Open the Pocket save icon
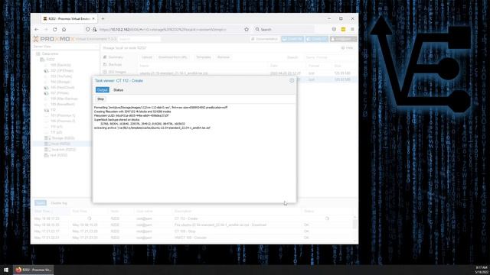 (334, 29)
